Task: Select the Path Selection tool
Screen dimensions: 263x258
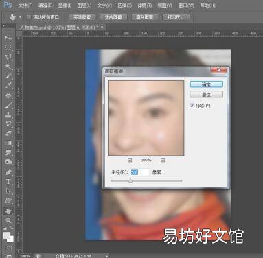Action: (8, 191)
